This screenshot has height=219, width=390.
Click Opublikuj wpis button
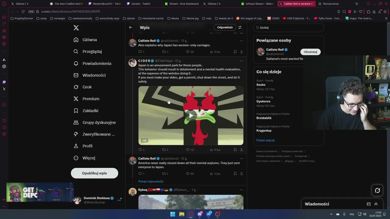click(x=94, y=173)
